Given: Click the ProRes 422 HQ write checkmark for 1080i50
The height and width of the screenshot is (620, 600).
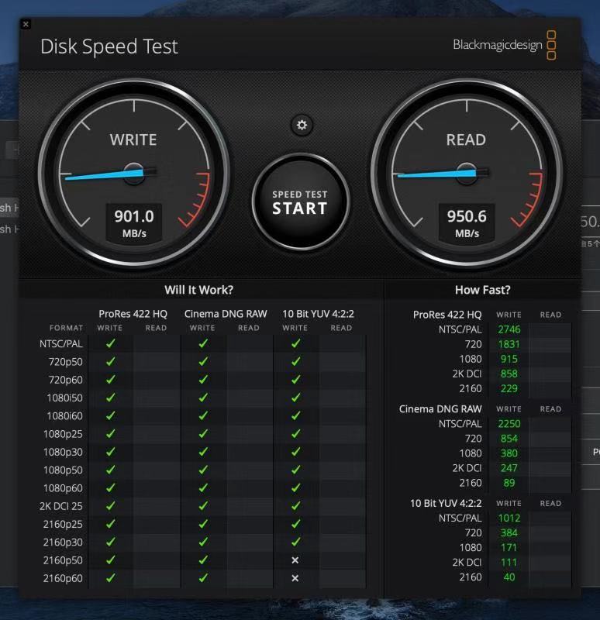Looking at the screenshot, I should (111, 398).
